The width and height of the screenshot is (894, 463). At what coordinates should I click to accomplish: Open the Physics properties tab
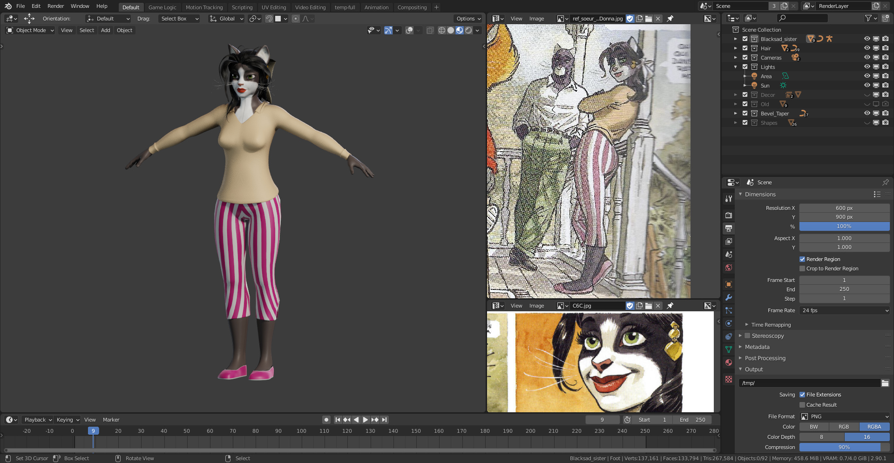729,323
